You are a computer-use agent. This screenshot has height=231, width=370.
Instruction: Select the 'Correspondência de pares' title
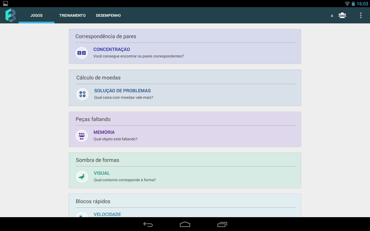[106, 36]
